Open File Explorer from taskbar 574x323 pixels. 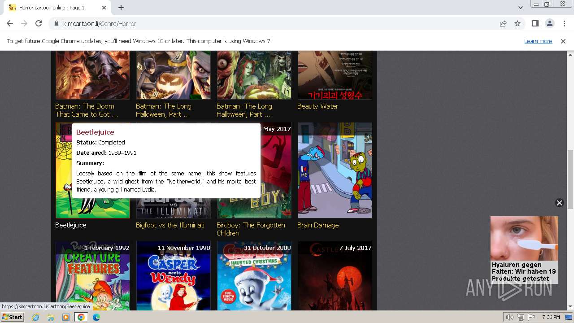(x=51, y=317)
